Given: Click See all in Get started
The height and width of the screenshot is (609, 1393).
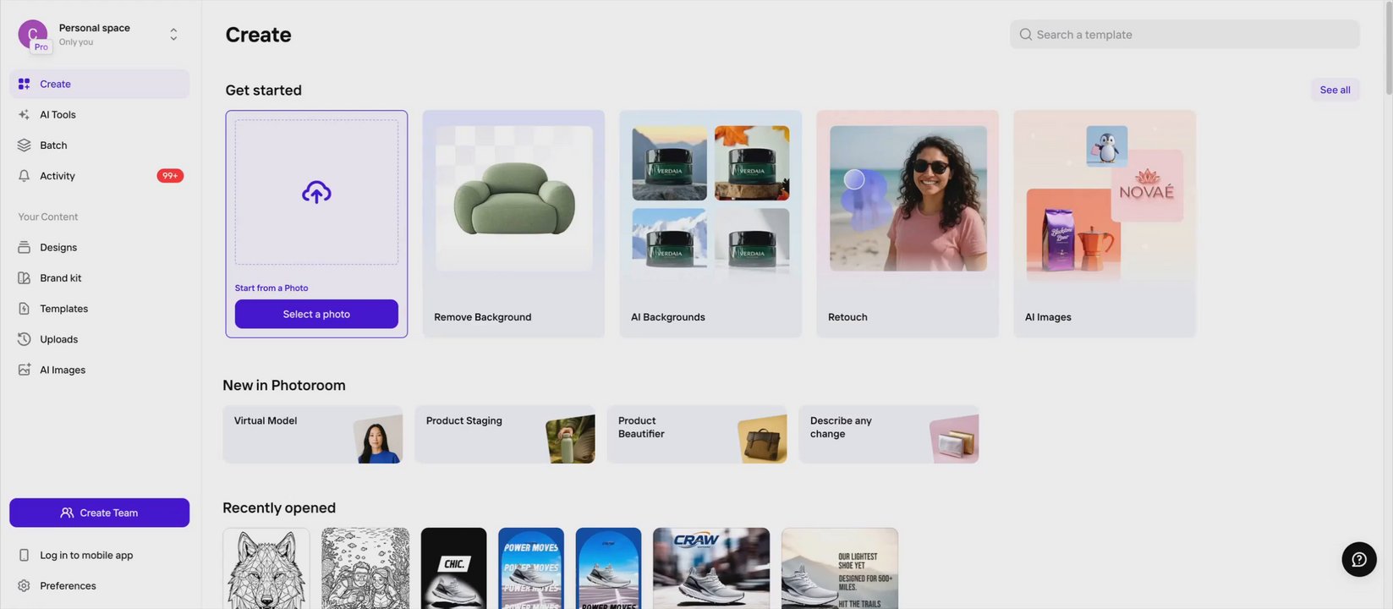Looking at the screenshot, I should pyautogui.click(x=1335, y=90).
